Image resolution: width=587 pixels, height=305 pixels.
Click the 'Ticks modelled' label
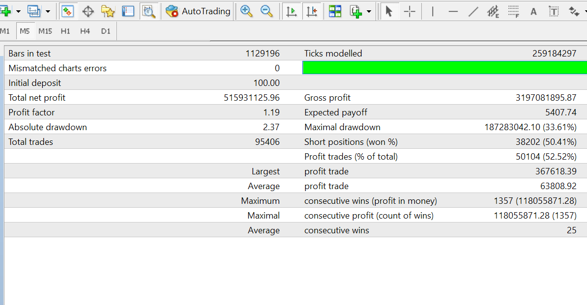point(333,54)
